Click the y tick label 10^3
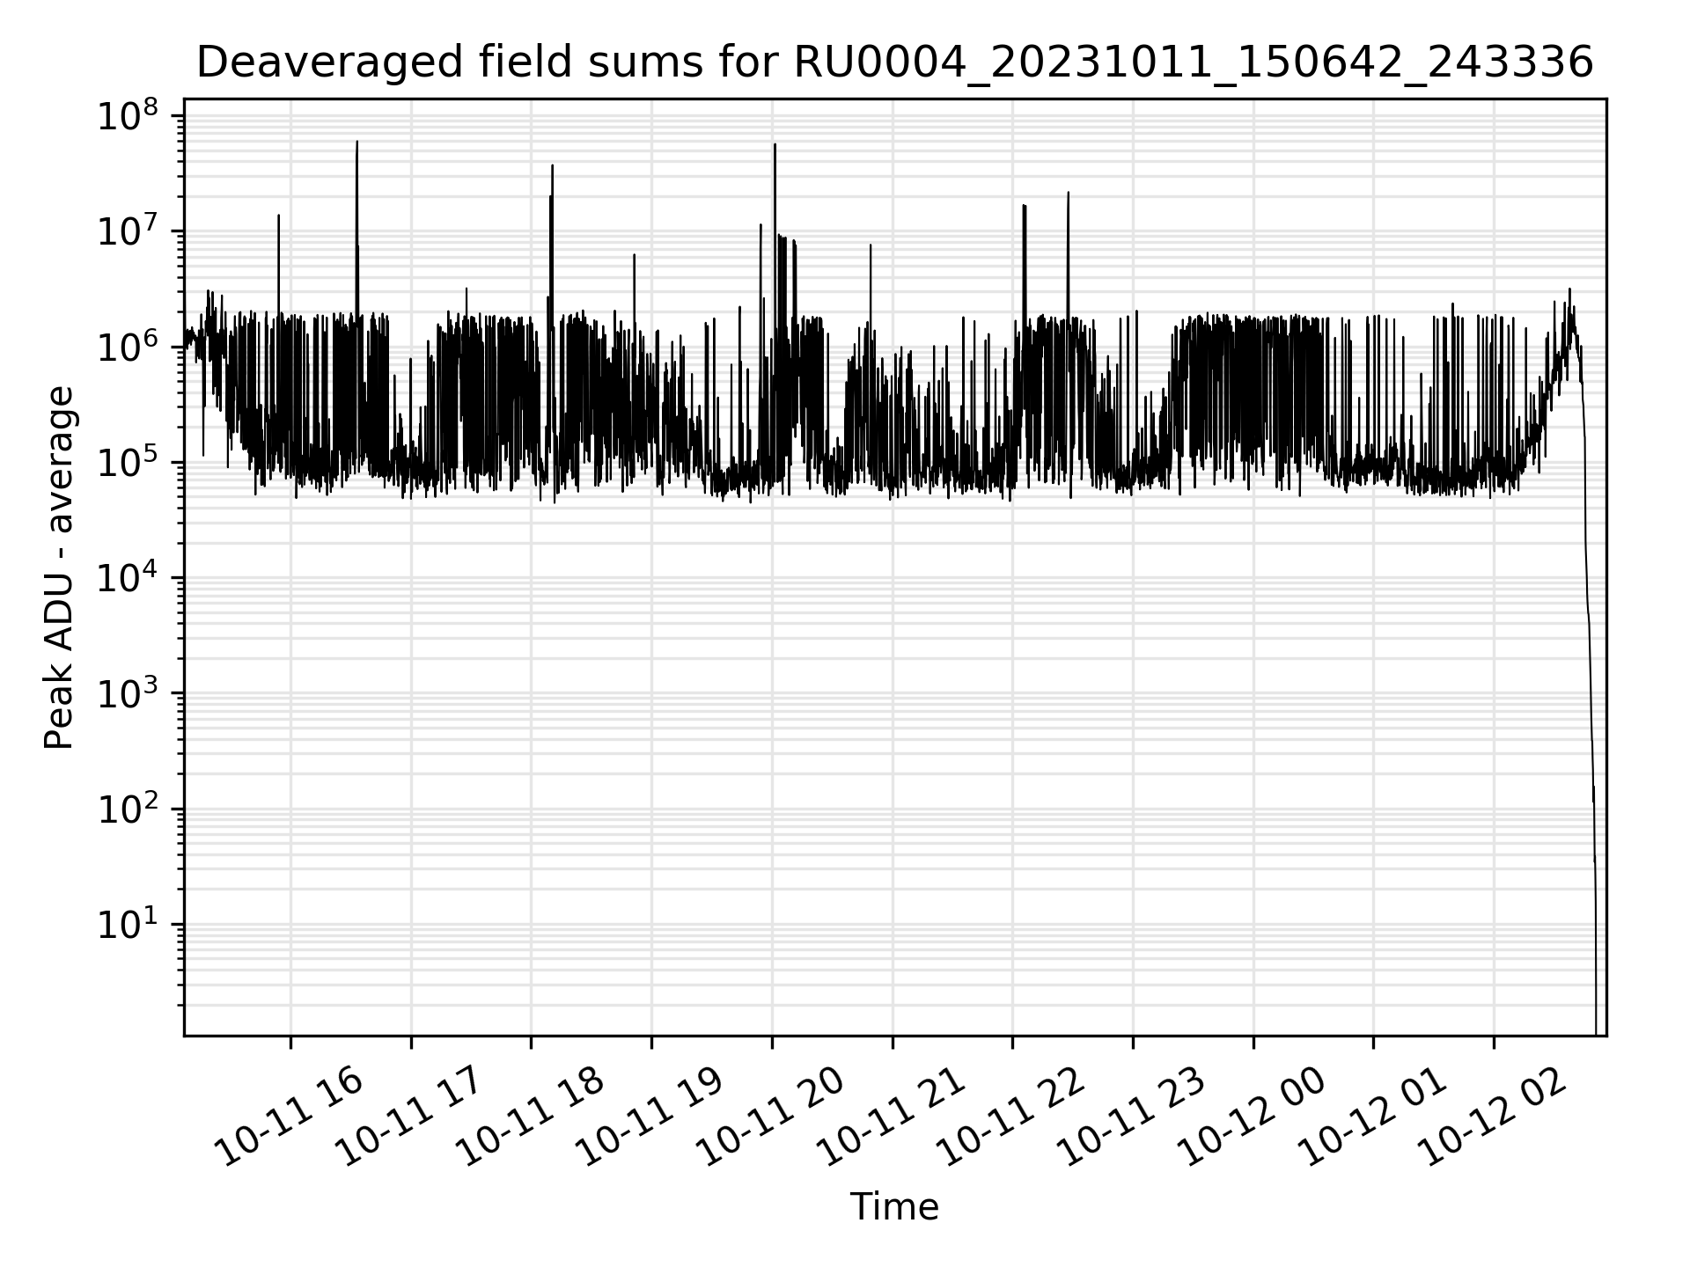1690x1267 pixels. (x=128, y=693)
